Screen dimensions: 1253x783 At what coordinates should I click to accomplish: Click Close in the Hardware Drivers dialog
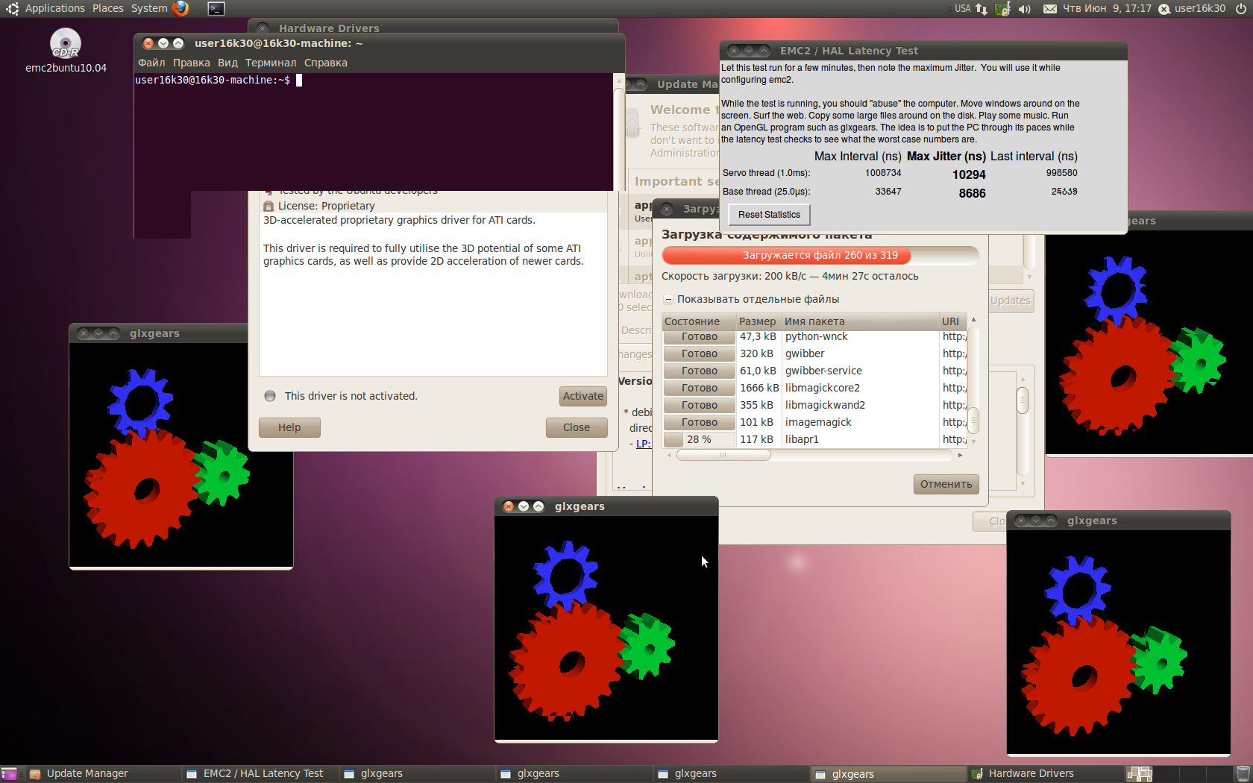[577, 427]
